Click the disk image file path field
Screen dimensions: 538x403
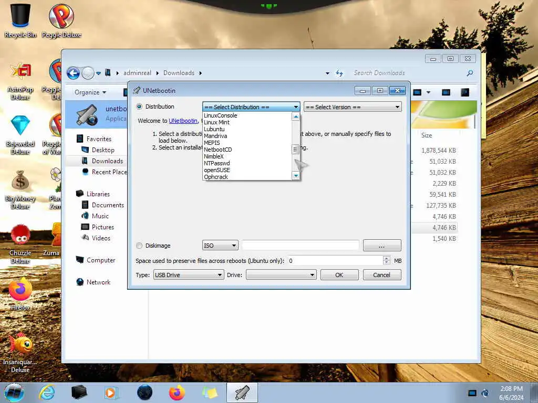point(300,246)
